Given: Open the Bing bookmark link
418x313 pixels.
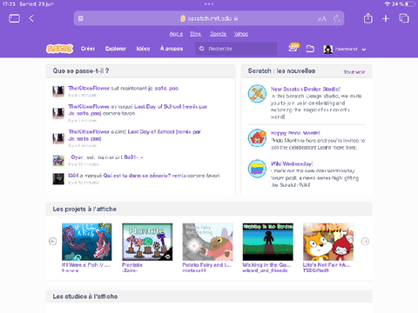Looking at the screenshot, I should coord(195,34).
